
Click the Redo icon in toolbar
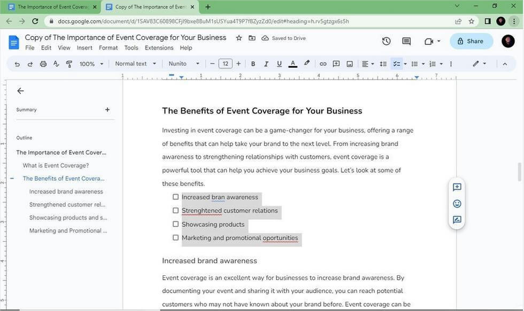(x=30, y=63)
